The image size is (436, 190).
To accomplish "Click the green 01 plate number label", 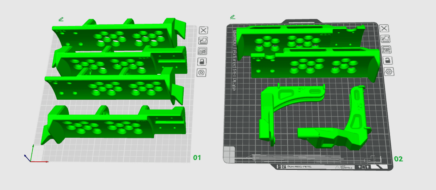I will point(197,158).
